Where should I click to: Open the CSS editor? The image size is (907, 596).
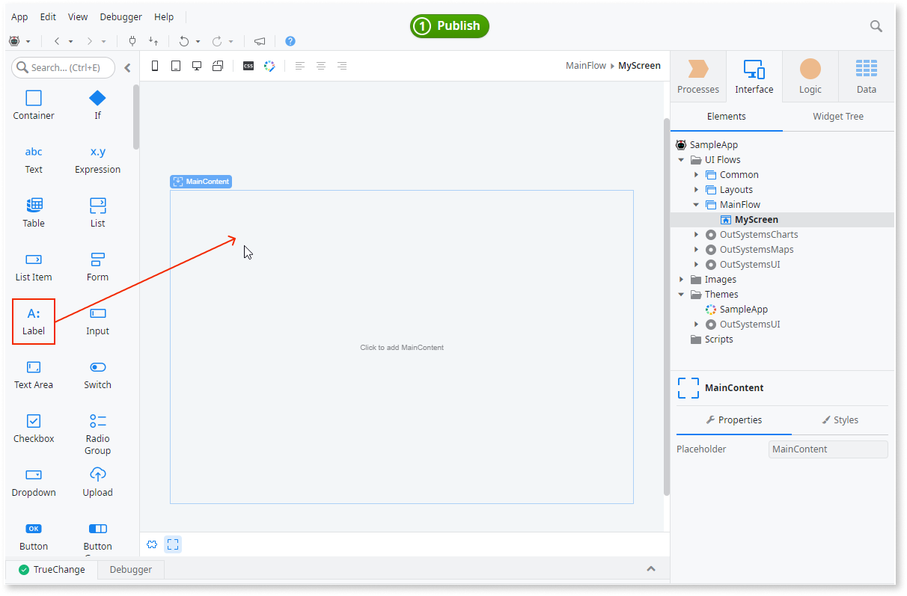pyautogui.click(x=248, y=66)
